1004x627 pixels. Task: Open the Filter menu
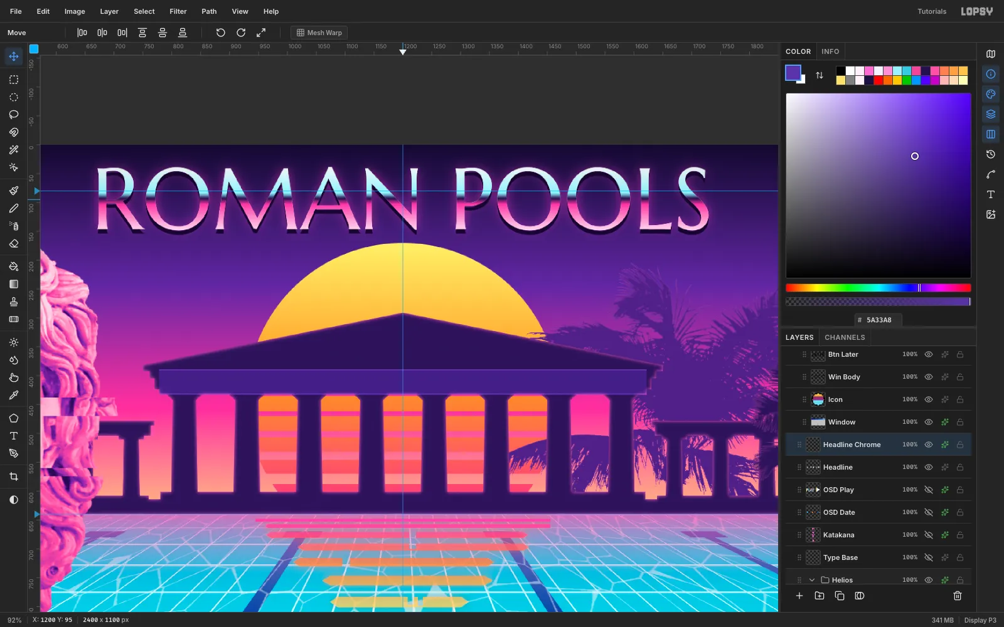click(x=178, y=11)
